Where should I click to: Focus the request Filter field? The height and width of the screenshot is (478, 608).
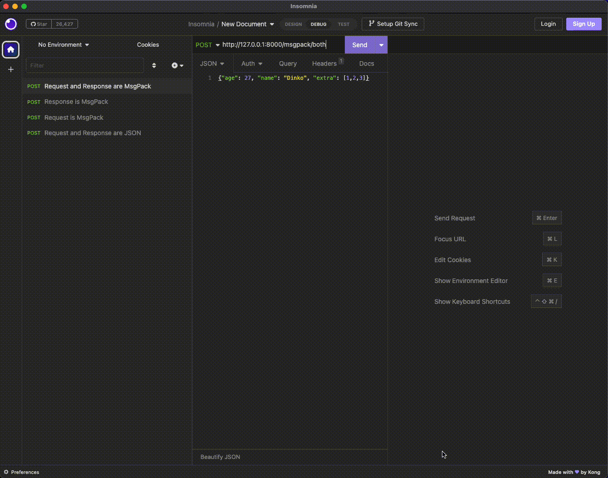click(x=85, y=65)
